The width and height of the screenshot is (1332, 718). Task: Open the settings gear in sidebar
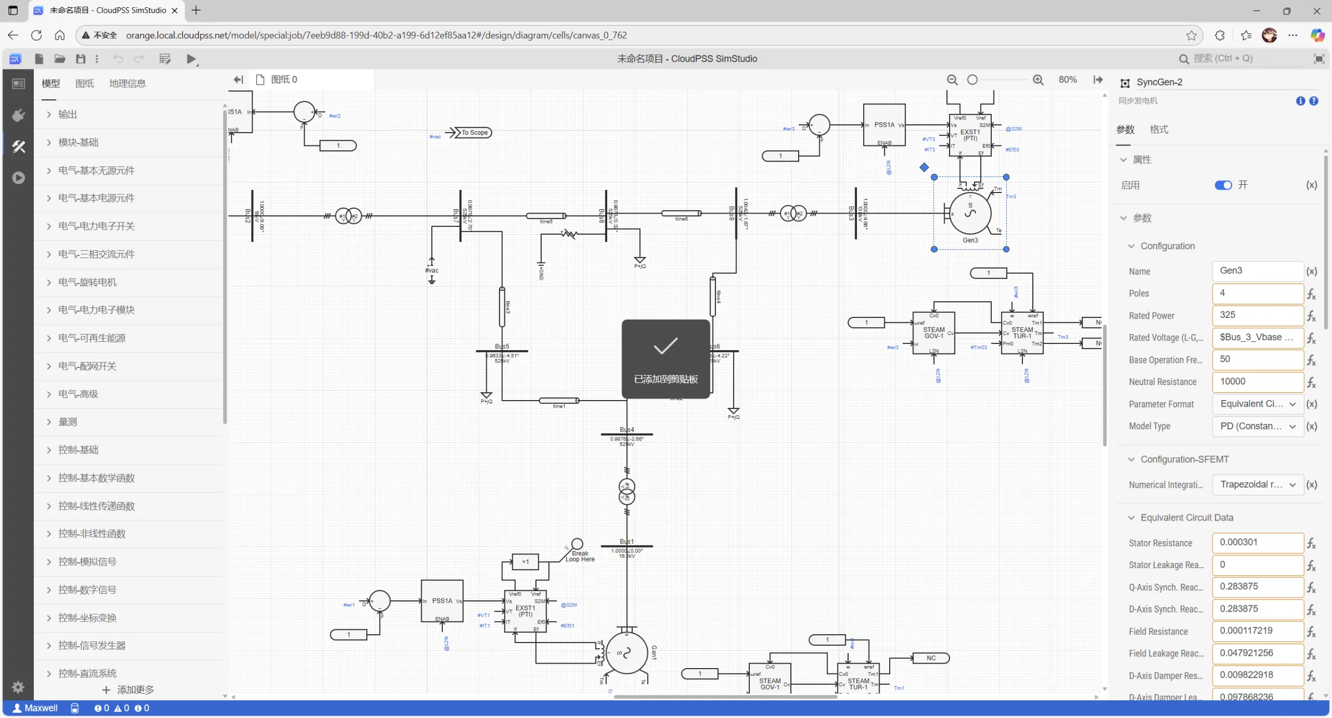[x=18, y=687]
